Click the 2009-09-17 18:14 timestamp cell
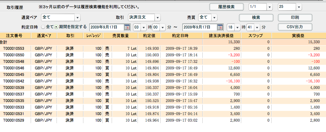Image resolution: width=326 pixels, height=132 pixels. (x=182, y=55)
